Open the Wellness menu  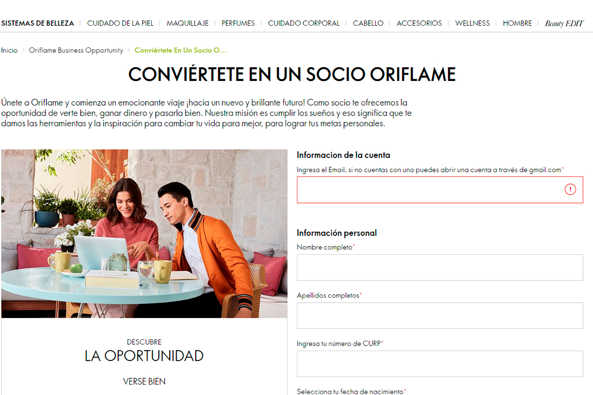tap(472, 23)
